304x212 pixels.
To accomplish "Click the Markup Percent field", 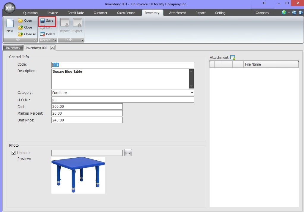I will [x=87, y=113].
